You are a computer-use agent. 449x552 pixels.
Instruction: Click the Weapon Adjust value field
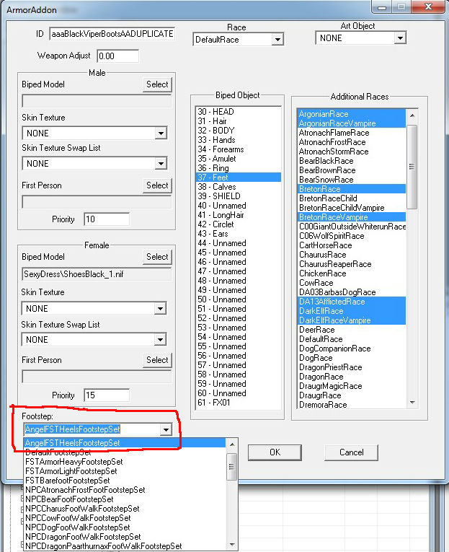[x=117, y=56]
